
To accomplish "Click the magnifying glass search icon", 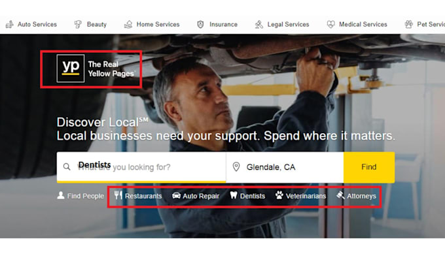I will tap(67, 166).
